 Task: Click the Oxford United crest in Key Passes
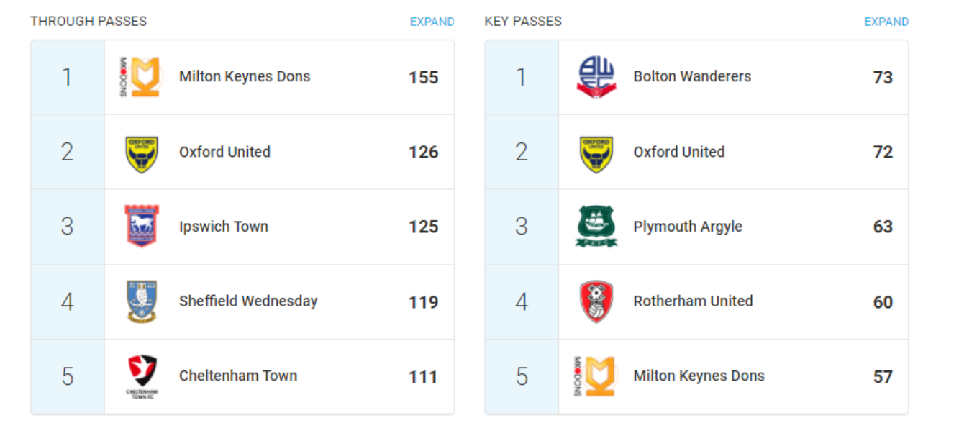(x=596, y=154)
